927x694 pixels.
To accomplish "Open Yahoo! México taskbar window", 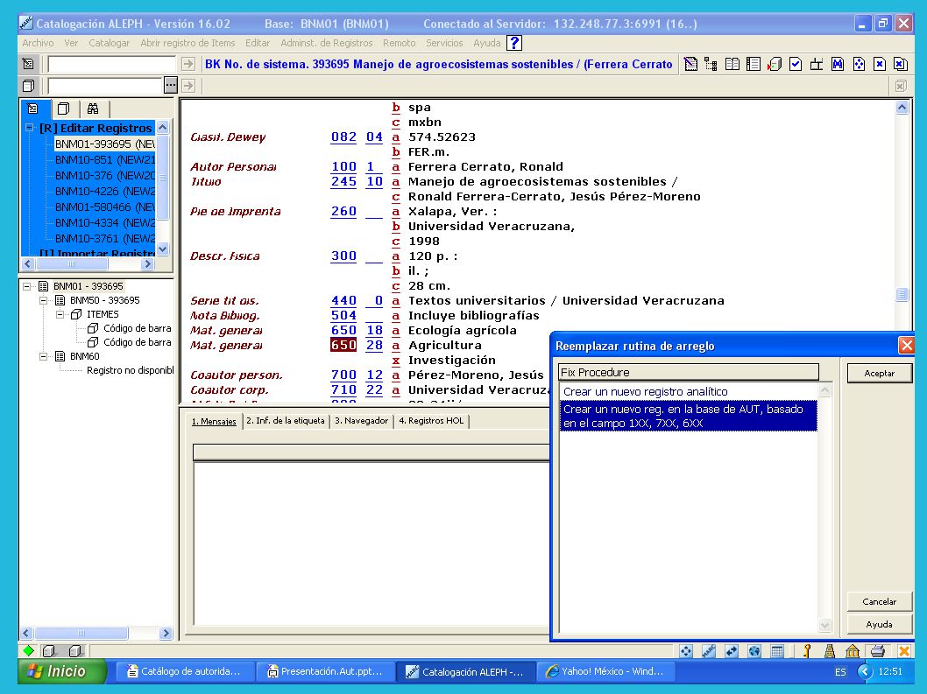I will coord(605,671).
